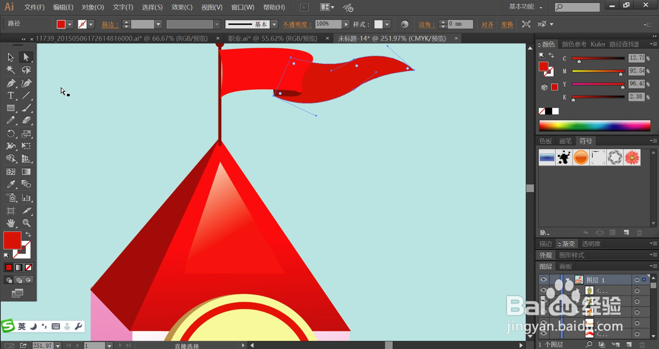
Task: Click the 对齐 align button
Action: pos(488,24)
